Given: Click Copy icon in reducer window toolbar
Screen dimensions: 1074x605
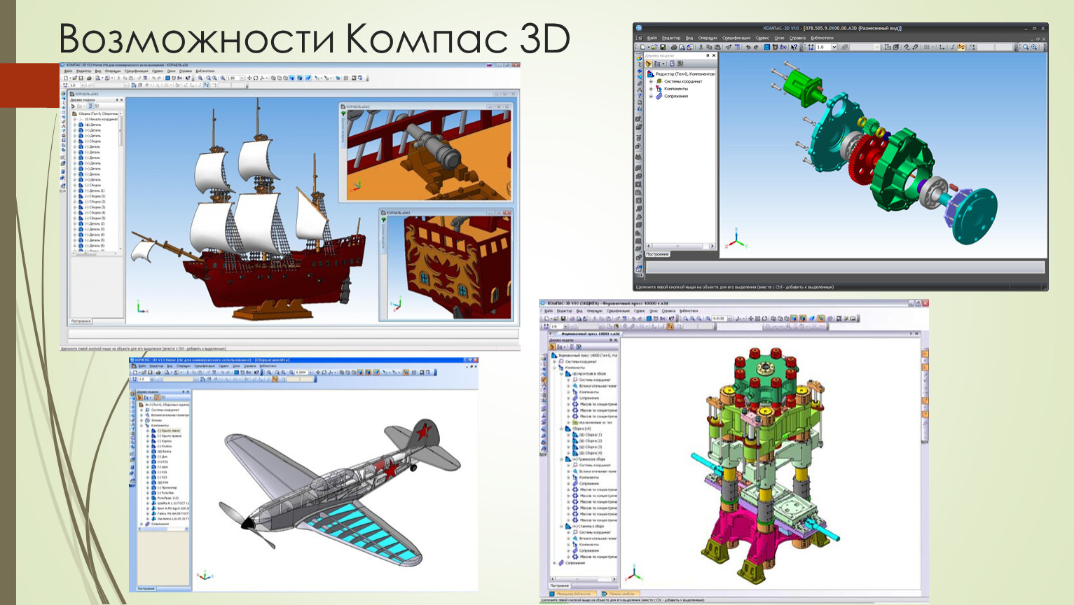Looking at the screenshot, I should click(709, 48).
